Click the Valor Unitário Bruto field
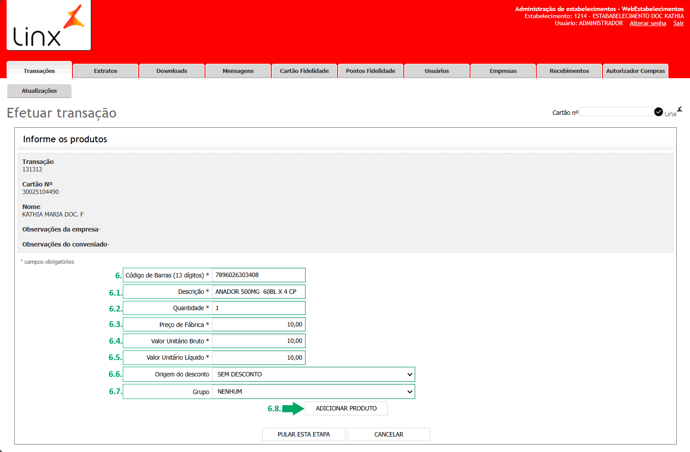Screen dimensions: 690x452 (258, 341)
